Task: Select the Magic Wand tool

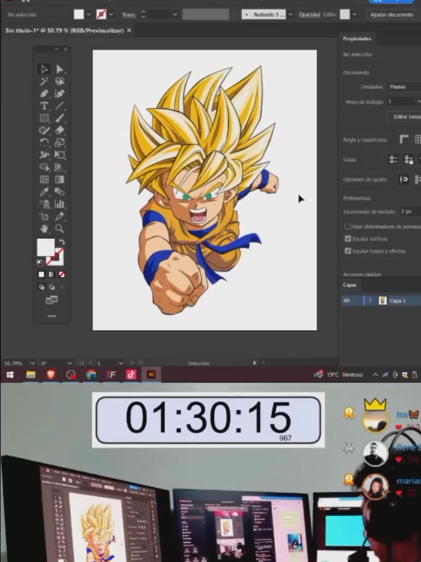Action: [x=44, y=81]
